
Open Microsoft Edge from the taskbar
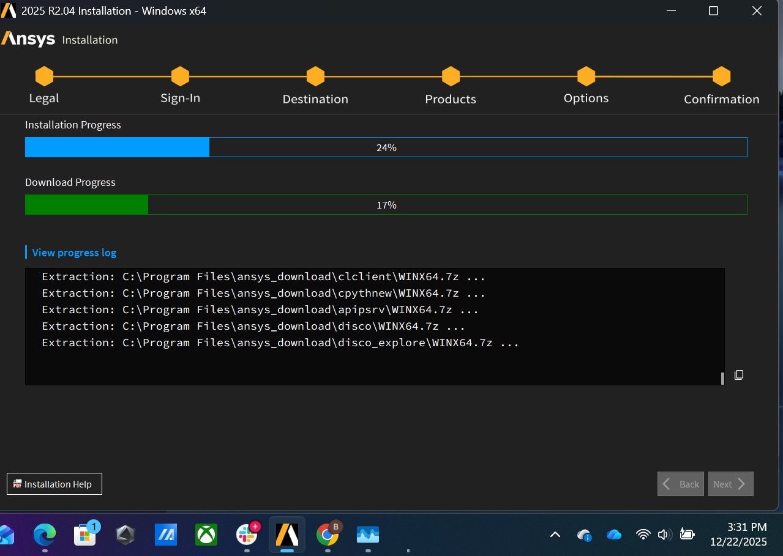[45, 535]
